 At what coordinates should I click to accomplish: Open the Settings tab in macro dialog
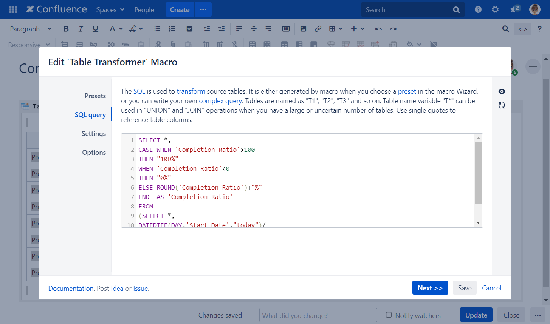[x=94, y=134]
